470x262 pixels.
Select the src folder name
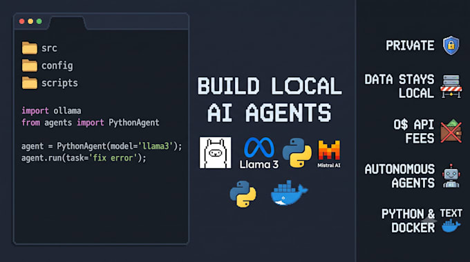49,48
